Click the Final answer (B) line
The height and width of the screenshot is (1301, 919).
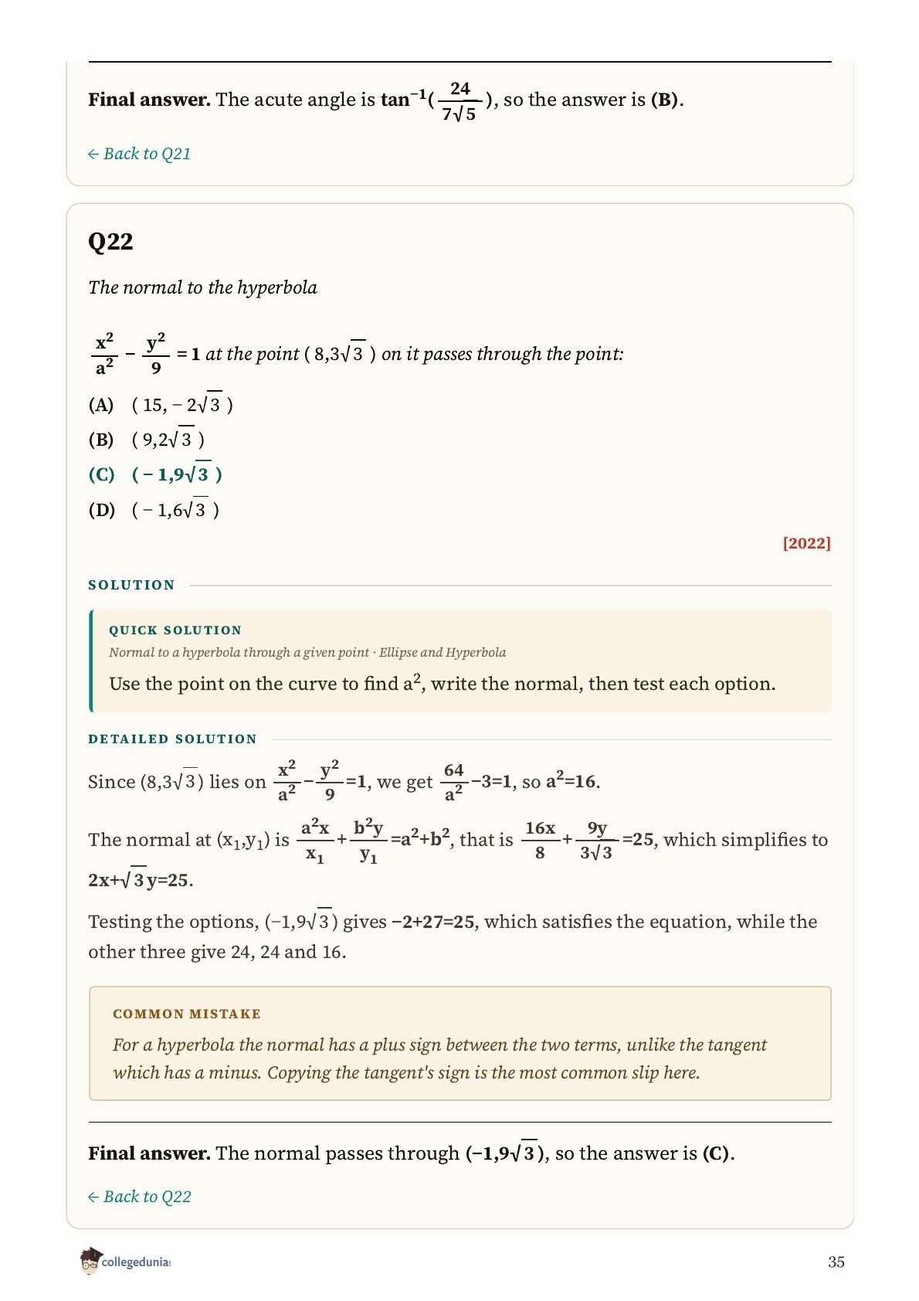click(x=386, y=100)
